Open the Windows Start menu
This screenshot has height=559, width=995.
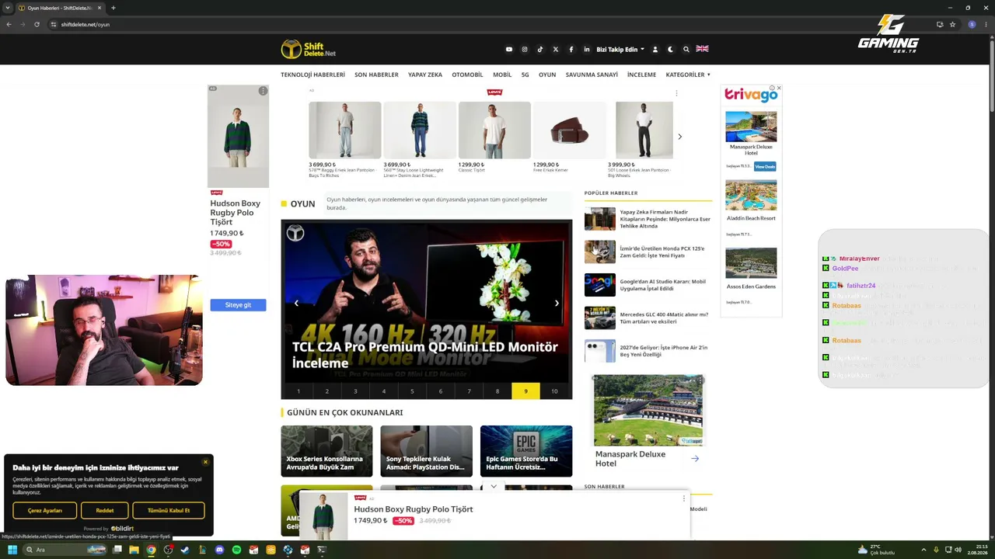[x=12, y=550]
